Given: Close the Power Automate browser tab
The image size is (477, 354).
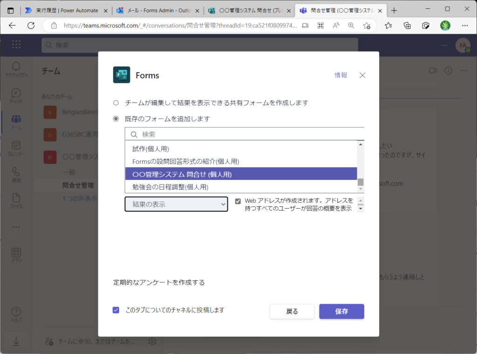Looking at the screenshot, I should [106, 11].
